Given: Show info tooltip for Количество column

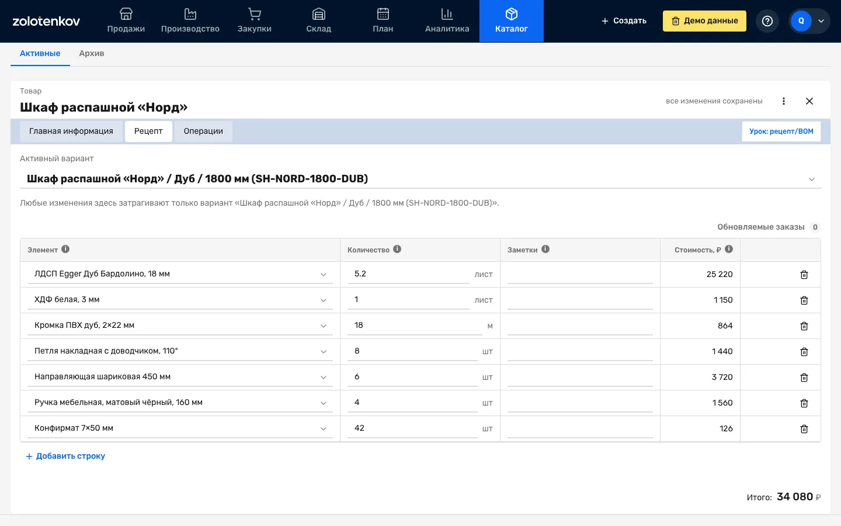Looking at the screenshot, I should coord(397,249).
